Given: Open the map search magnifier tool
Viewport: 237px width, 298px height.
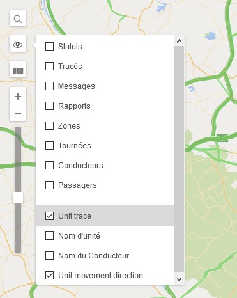Looking at the screenshot, I should (18, 18).
